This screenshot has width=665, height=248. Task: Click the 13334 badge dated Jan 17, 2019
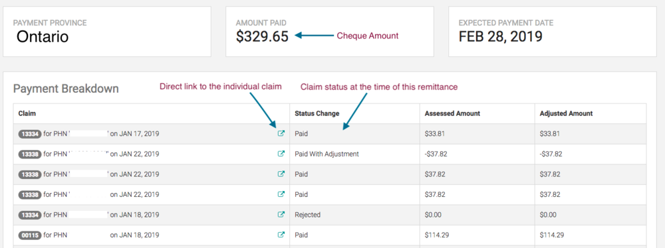point(30,134)
